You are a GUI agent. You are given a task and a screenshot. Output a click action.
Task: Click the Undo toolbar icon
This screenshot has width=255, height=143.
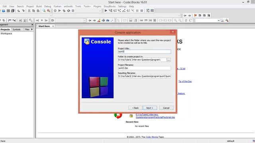pyautogui.click(x=19, y=11)
